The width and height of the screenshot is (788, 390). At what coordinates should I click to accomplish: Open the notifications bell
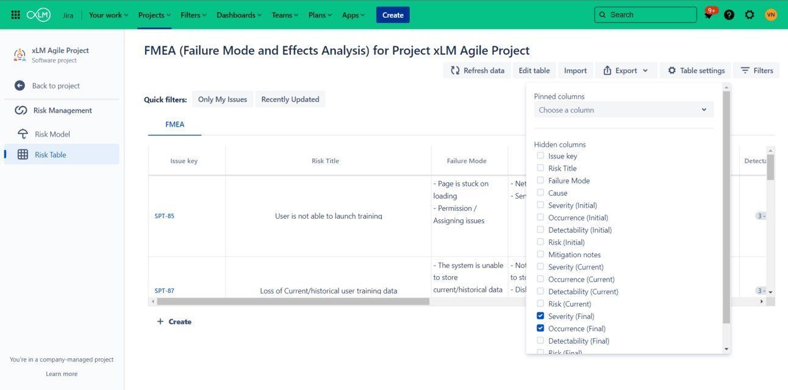pos(709,15)
